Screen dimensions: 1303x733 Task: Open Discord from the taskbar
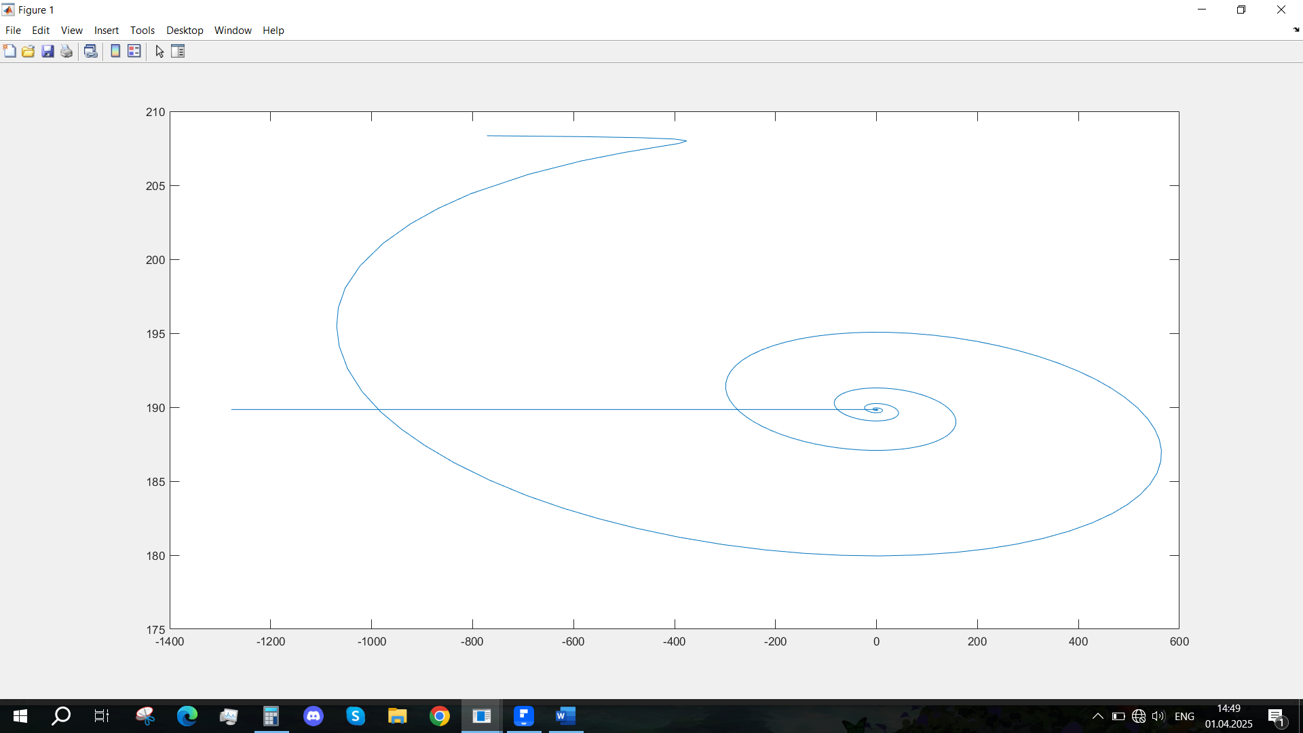pyautogui.click(x=314, y=716)
